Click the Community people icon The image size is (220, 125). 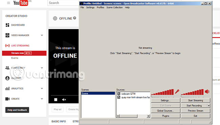point(7,68)
